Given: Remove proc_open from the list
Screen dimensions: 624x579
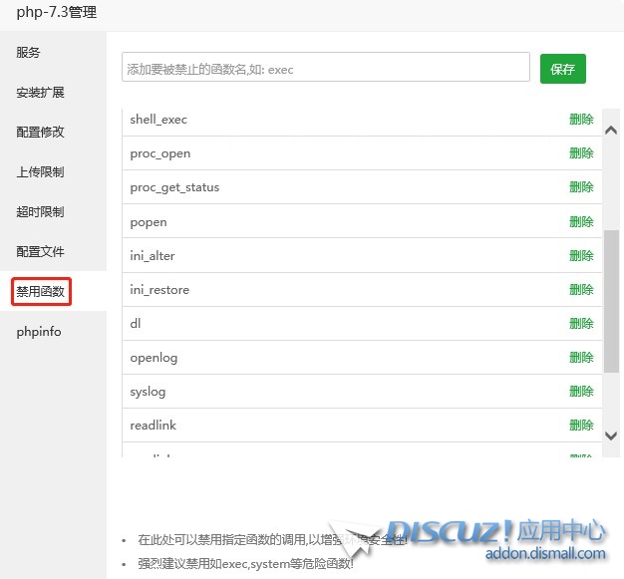Looking at the screenshot, I should [581, 153].
